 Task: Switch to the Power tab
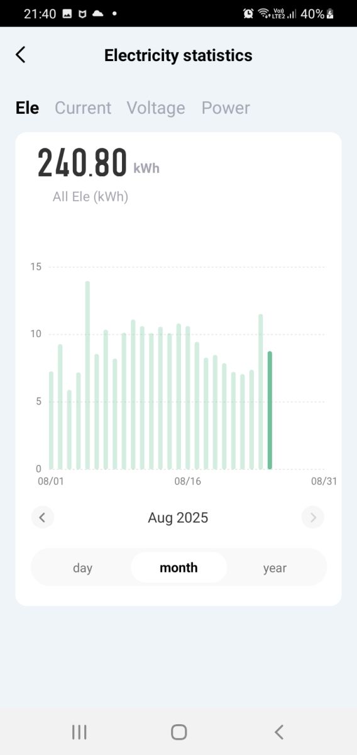226,108
